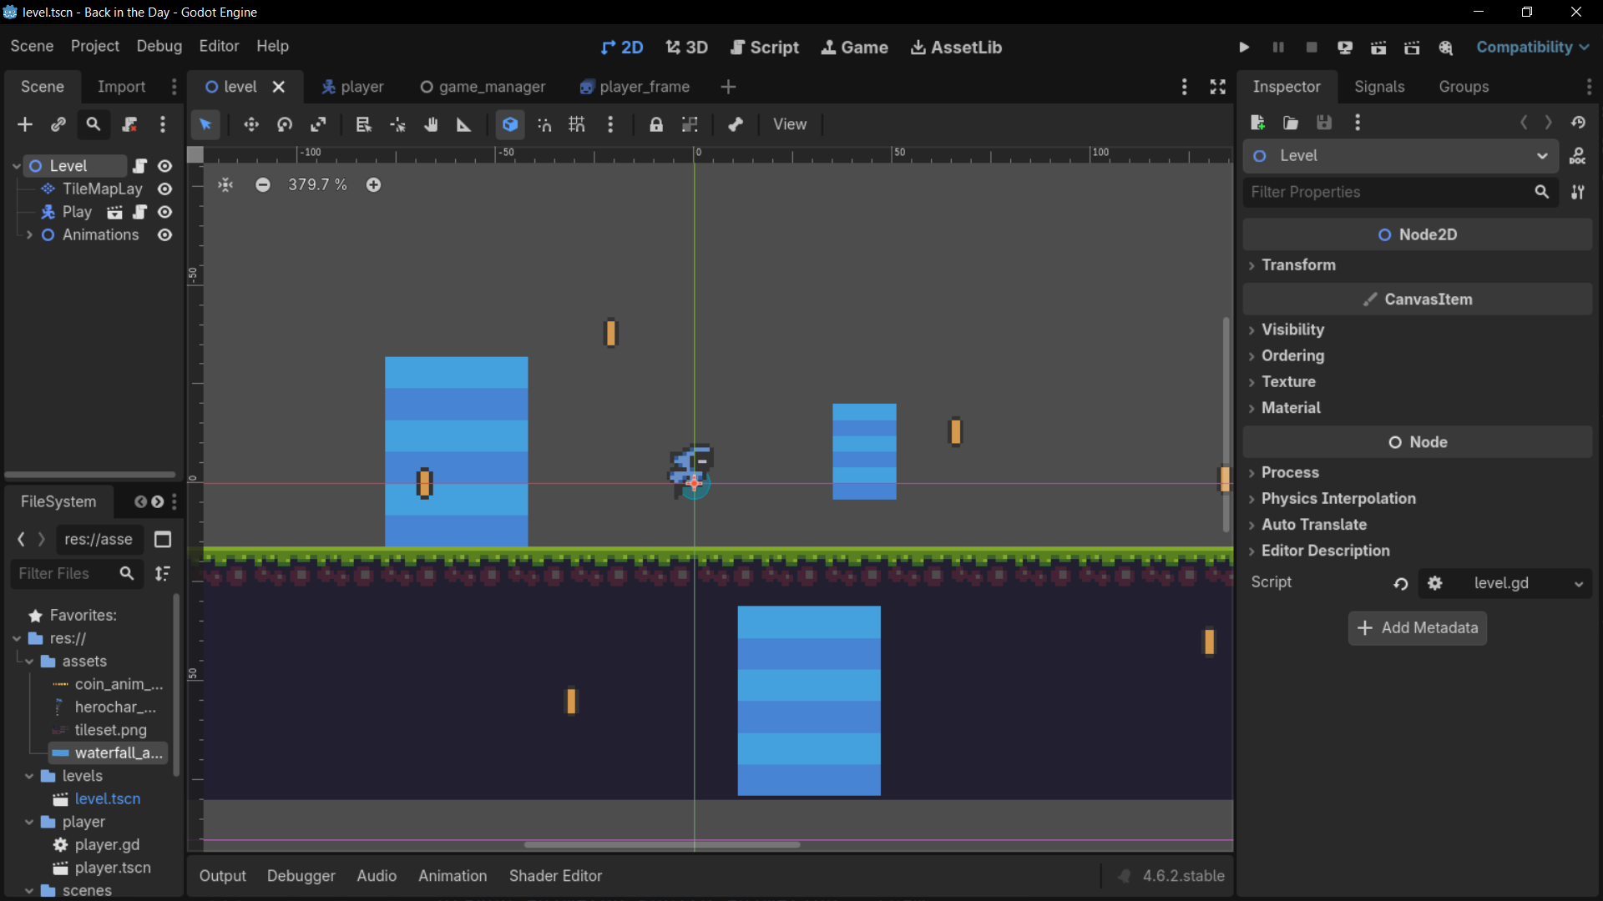This screenshot has height=901, width=1603.
Task: Toggle visibility of Animations node
Action: pos(165,235)
